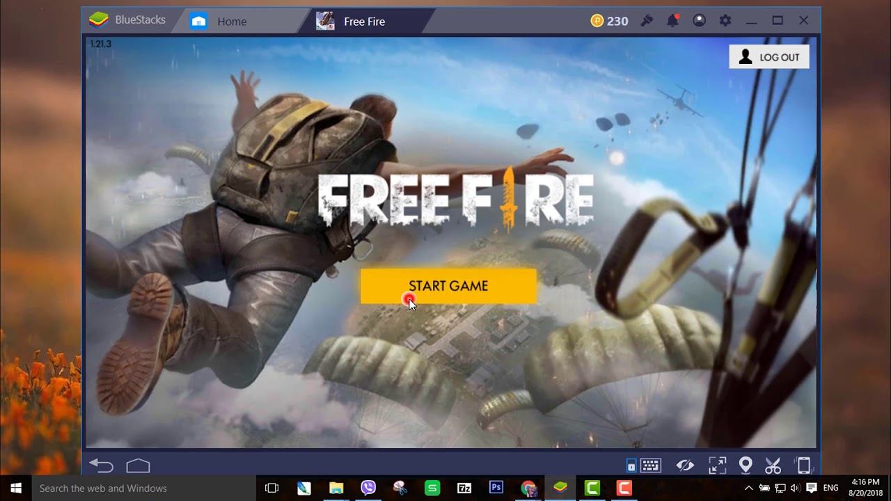Open 7-Zip from the taskbar
The width and height of the screenshot is (891, 501).
pyautogui.click(x=464, y=488)
